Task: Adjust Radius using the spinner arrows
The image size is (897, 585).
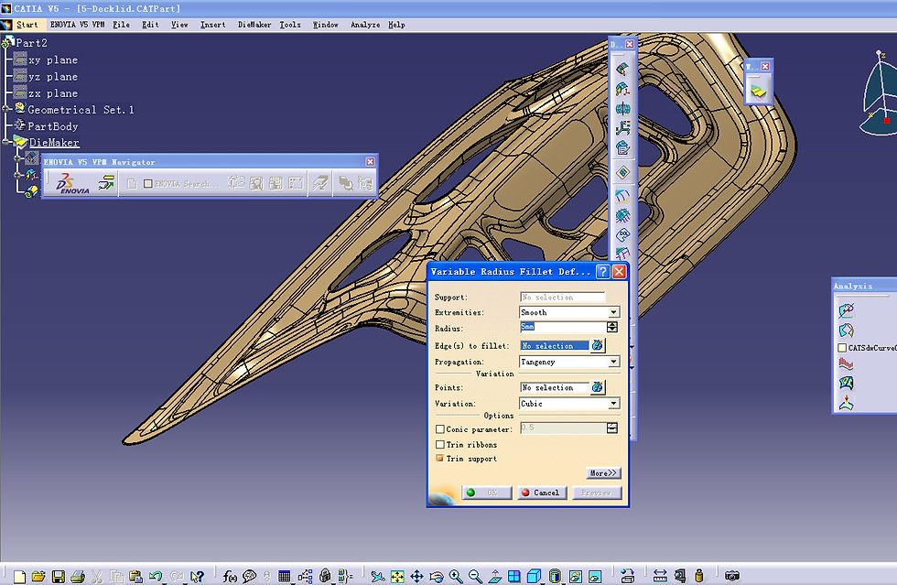Action: (612, 327)
